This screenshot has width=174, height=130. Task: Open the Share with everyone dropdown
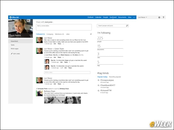point(49,22)
